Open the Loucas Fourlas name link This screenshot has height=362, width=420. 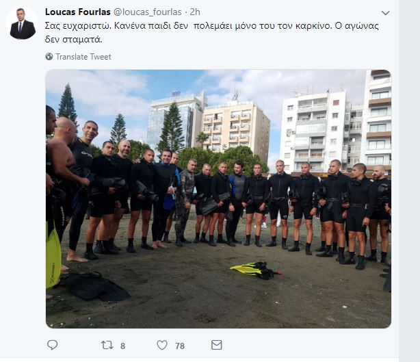tap(78, 12)
